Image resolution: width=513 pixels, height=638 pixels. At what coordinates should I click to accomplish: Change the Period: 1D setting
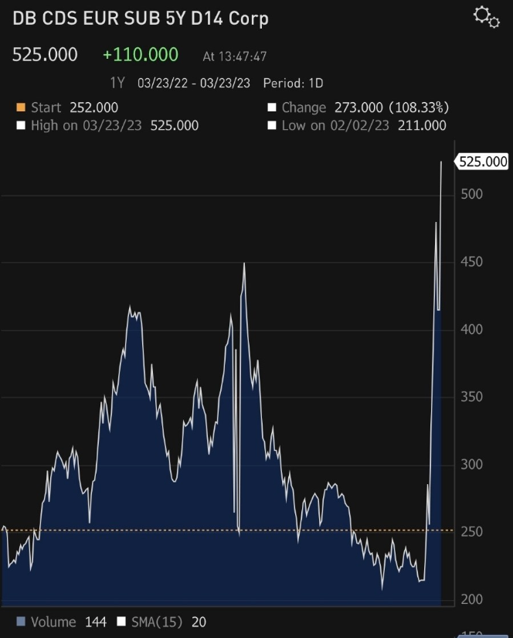(x=293, y=83)
